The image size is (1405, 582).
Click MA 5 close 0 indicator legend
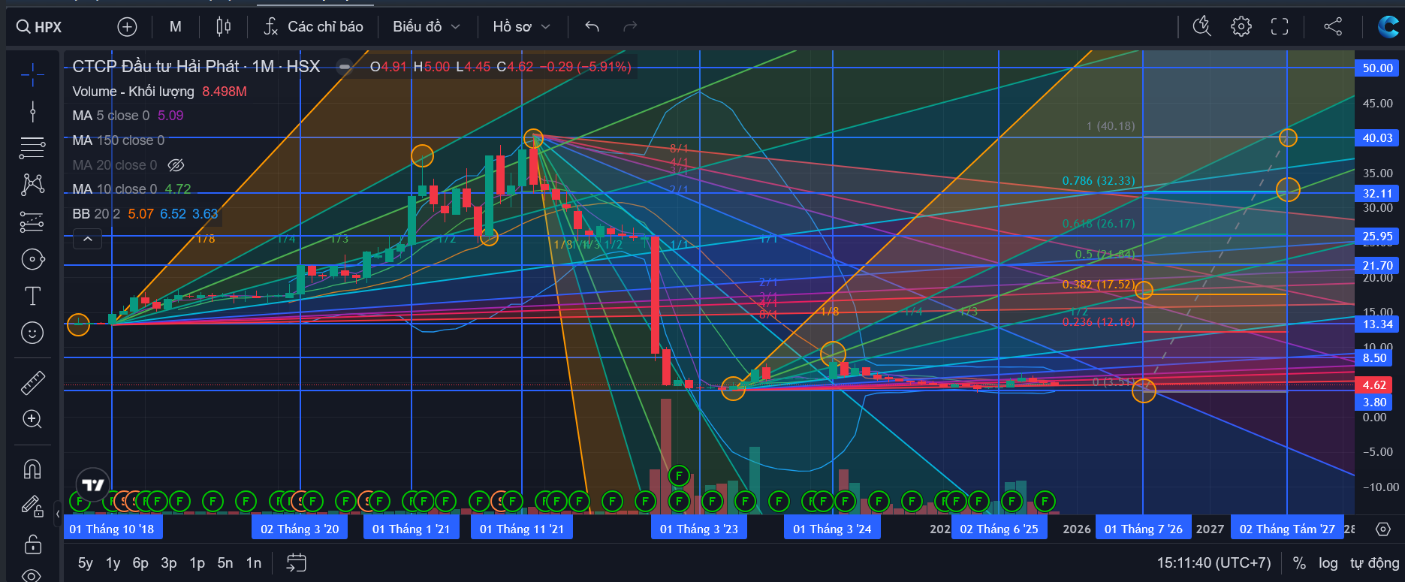pyautogui.click(x=128, y=116)
